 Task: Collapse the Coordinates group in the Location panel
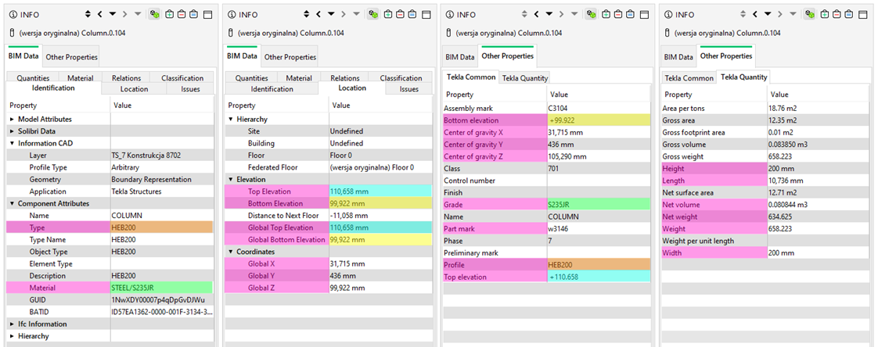231,252
